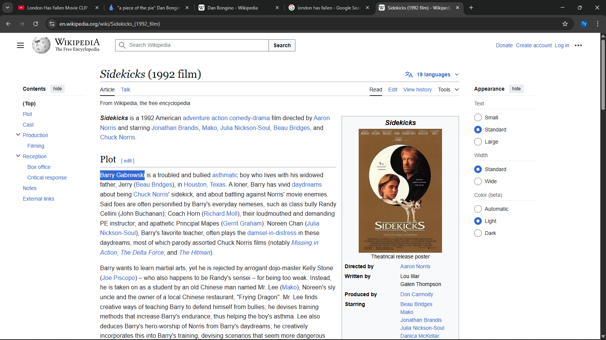The width and height of the screenshot is (606, 340).
Task: Open the View history tab
Action: (x=417, y=90)
